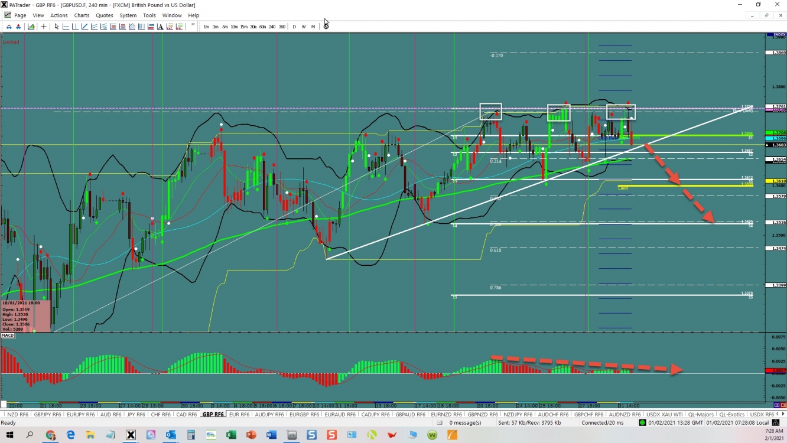Open the Tools menu

coord(149,15)
